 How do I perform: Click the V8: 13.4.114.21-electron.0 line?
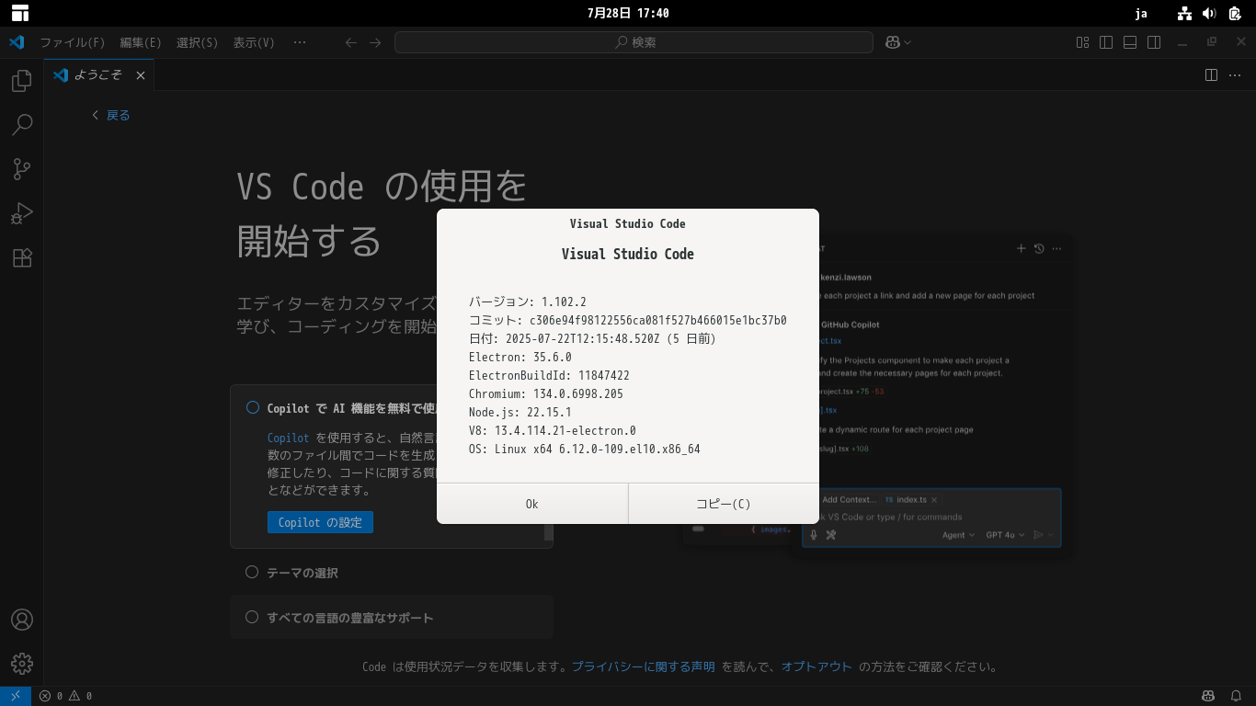pyautogui.click(x=553, y=430)
